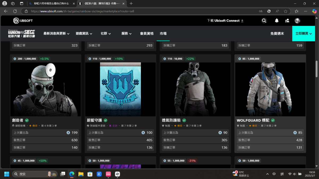The height and width of the screenshot is (179, 319).
Task: Click the -31% price change badge
Action: [192, 160]
